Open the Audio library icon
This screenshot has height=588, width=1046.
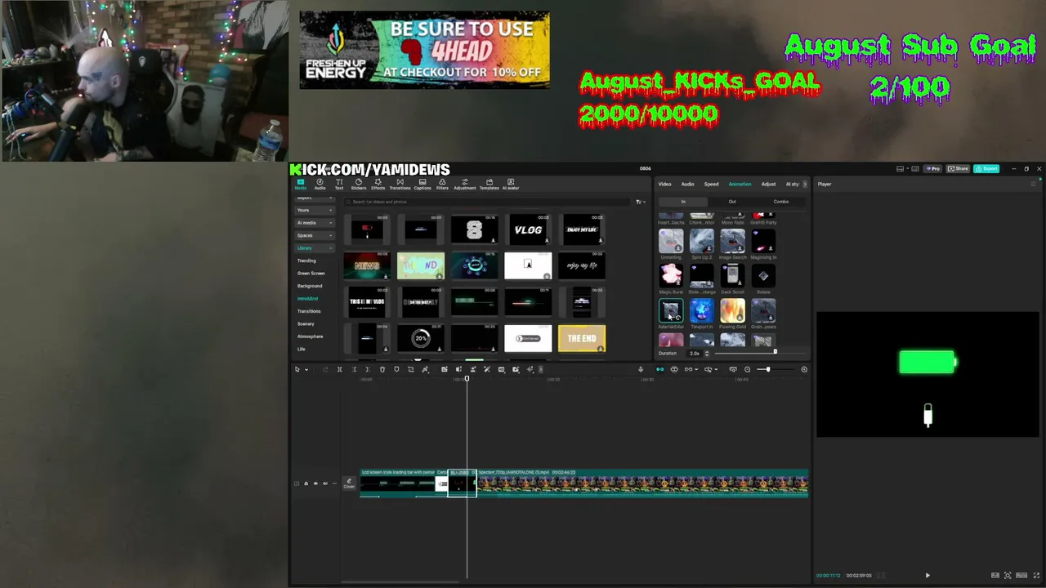tap(320, 184)
